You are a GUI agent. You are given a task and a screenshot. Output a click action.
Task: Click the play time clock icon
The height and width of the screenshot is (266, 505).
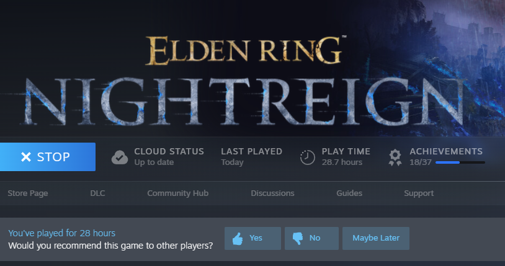[x=307, y=157]
